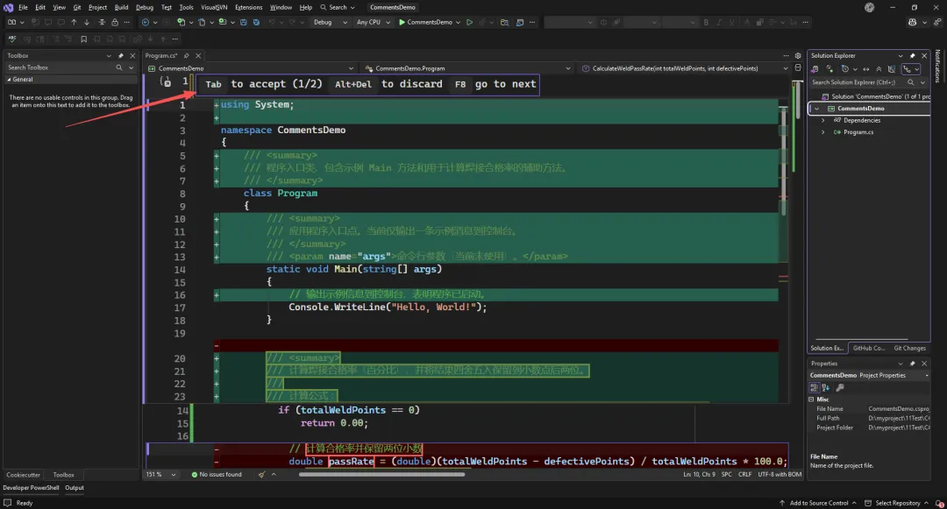Click the Alphabetical sort icon in Properties panel
Viewport: 947px width, 509px height.
pyautogui.click(x=826, y=388)
